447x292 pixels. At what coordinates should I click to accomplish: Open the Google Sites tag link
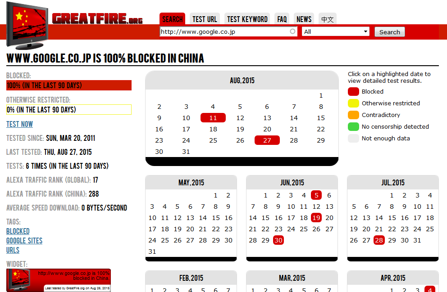tap(24, 241)
